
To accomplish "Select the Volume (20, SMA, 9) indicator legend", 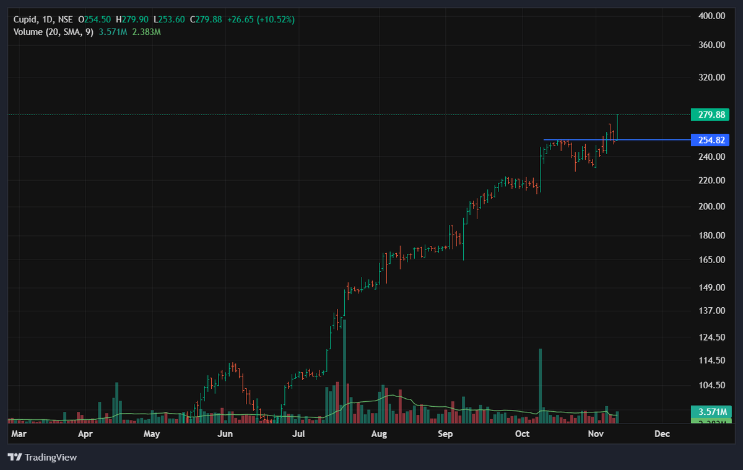I will tap(53, 32).
